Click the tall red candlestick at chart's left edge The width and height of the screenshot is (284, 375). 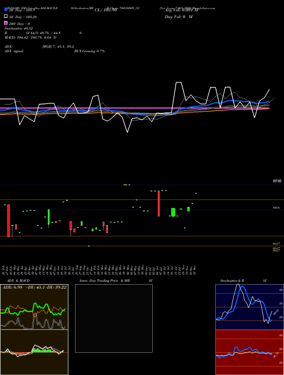click(9, 221)
